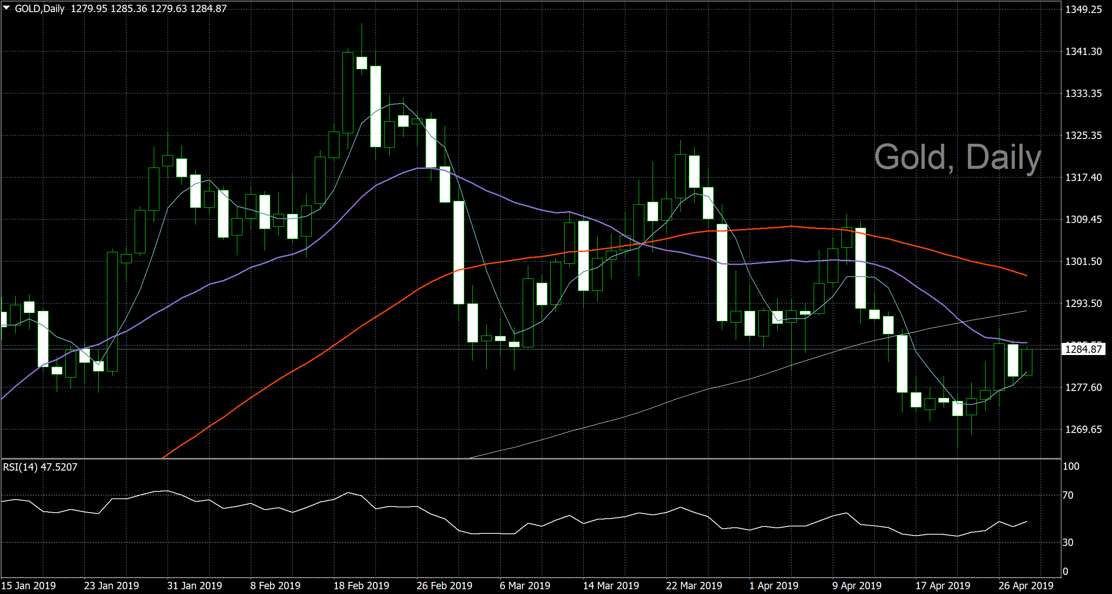Click the 15 Jan 2019 date label

click(29, 586)
